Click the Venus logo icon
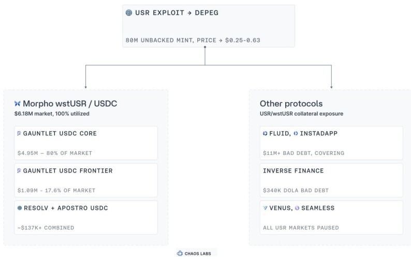This screenshot has width=411, height=259. pos(265,208)
